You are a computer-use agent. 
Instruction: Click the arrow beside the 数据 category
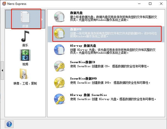[x=42, y=20]
